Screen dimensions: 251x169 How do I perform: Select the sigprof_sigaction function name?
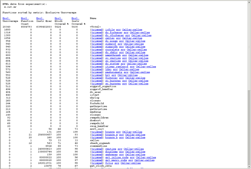click(x=103, y=86)
